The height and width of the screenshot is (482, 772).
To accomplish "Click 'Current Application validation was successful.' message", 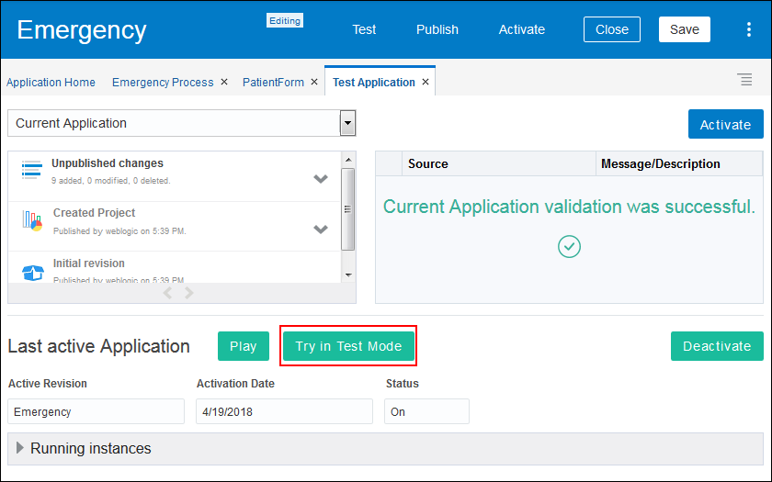I will [x=569, y=207].
